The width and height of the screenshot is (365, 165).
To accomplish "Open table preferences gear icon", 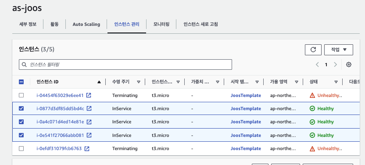I will click(x=348, y=65).
